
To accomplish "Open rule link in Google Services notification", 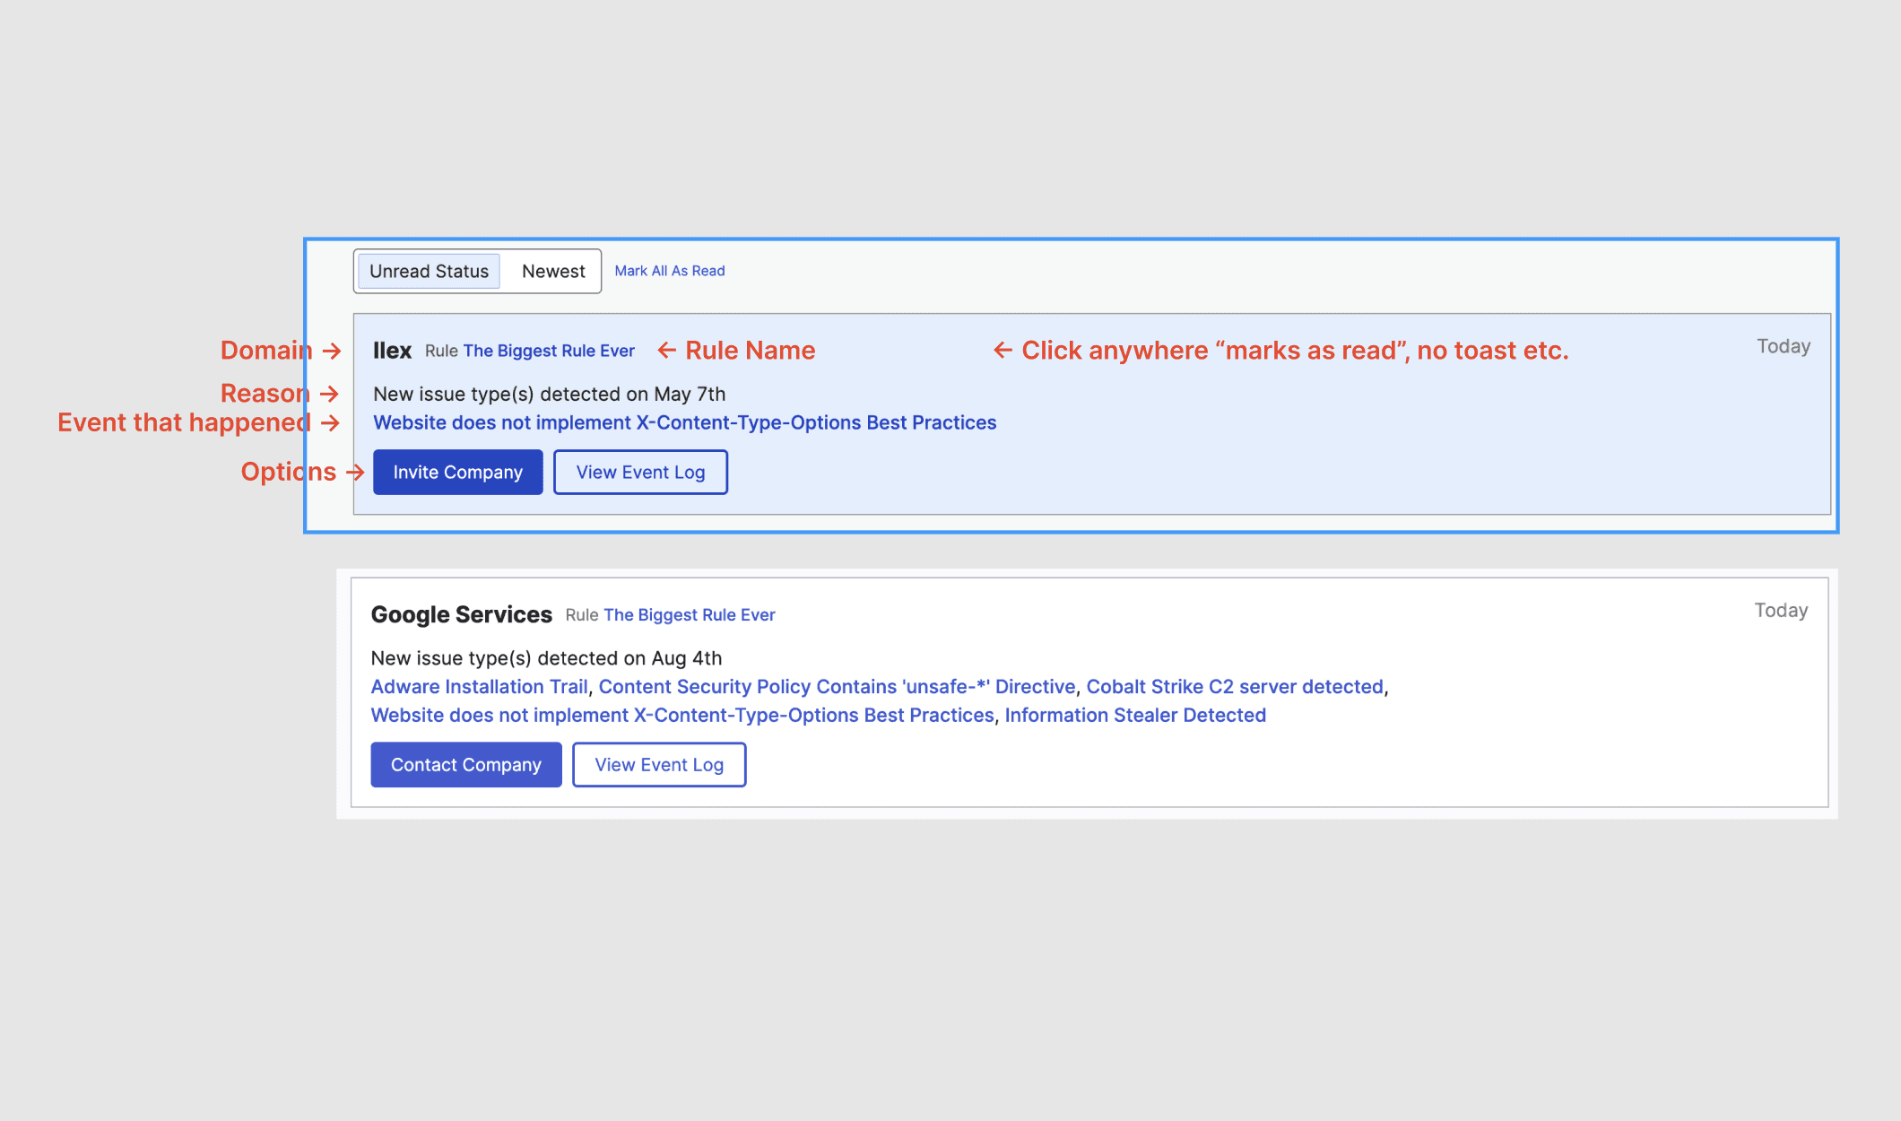I will 689,615.
